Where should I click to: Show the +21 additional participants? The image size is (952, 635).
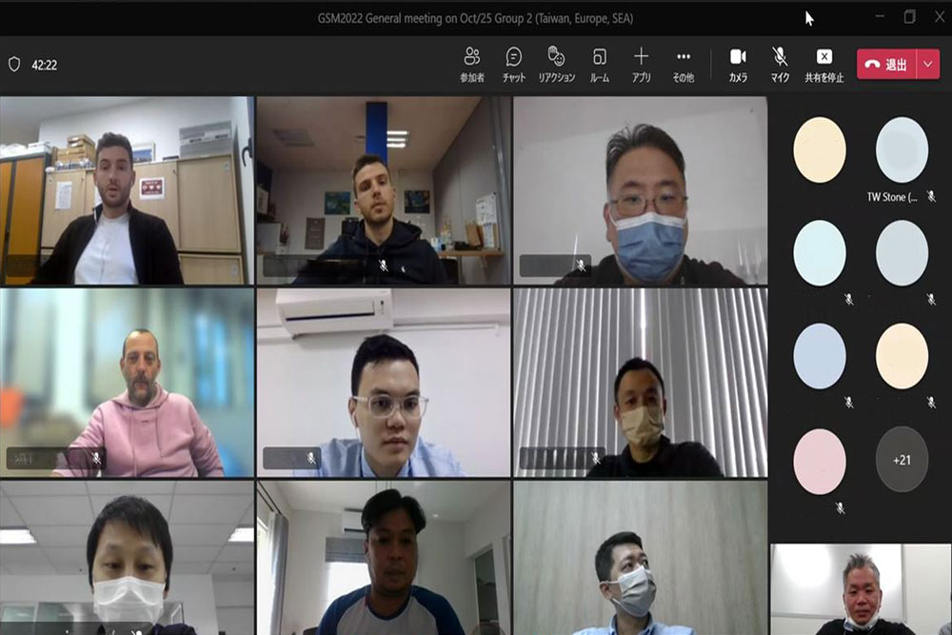click(x=902, y=460)
